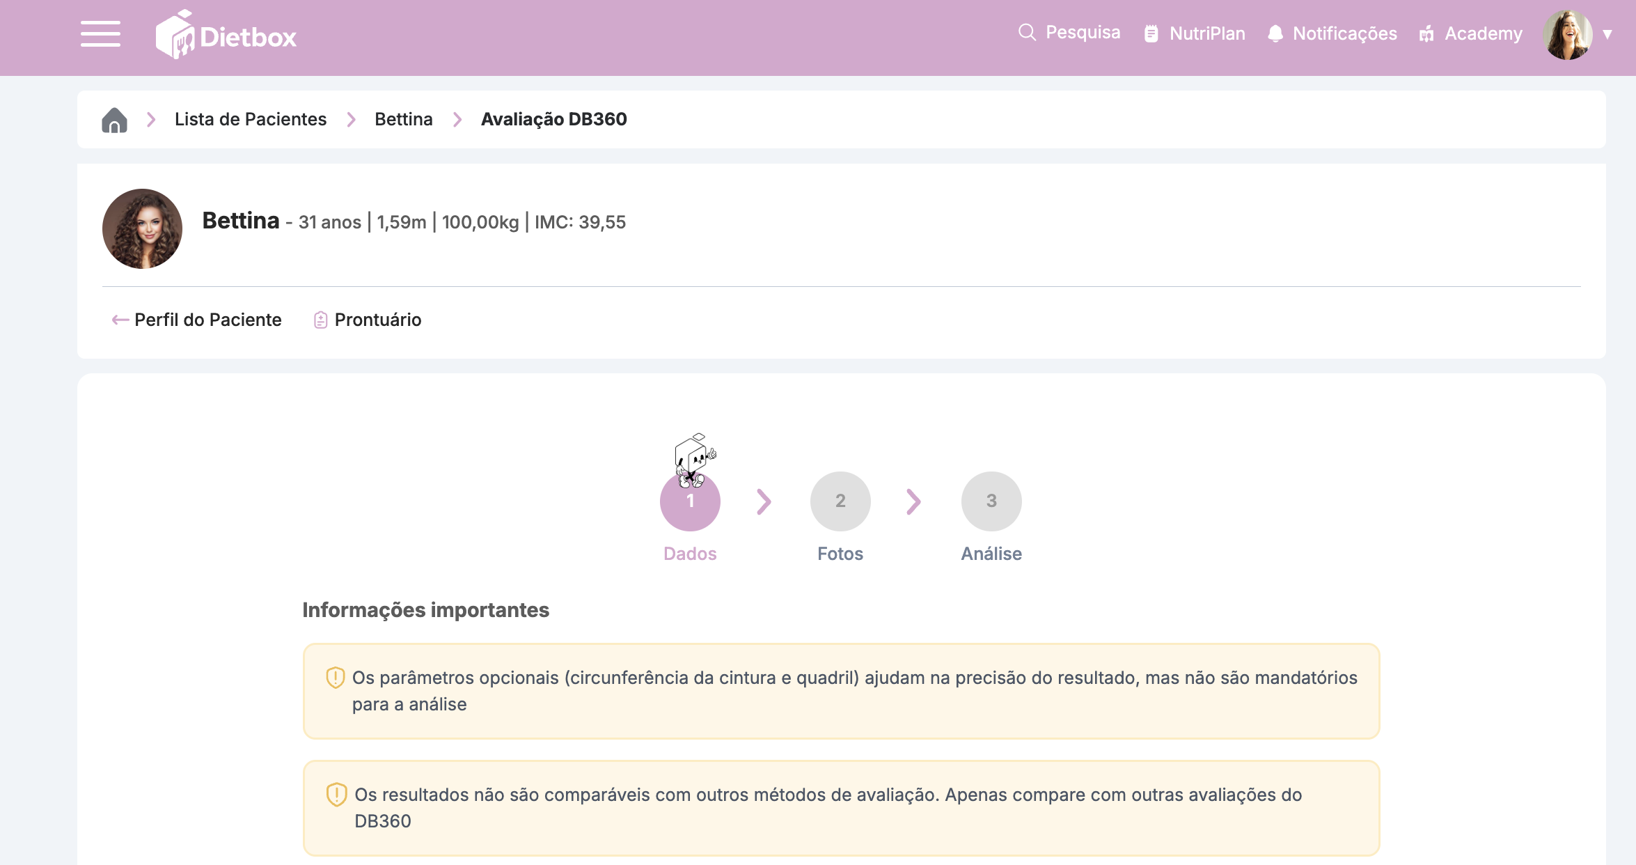The image size is (1636, 865).
Task: Click the Pesquisa magnifier icon
Action: (1026, 33)
